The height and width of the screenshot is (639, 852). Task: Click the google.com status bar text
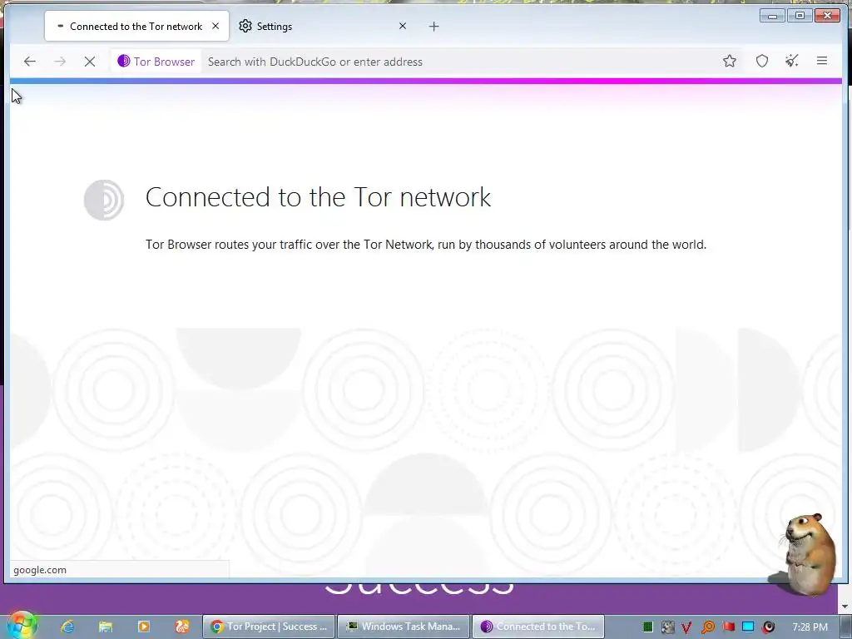(40, 570)
